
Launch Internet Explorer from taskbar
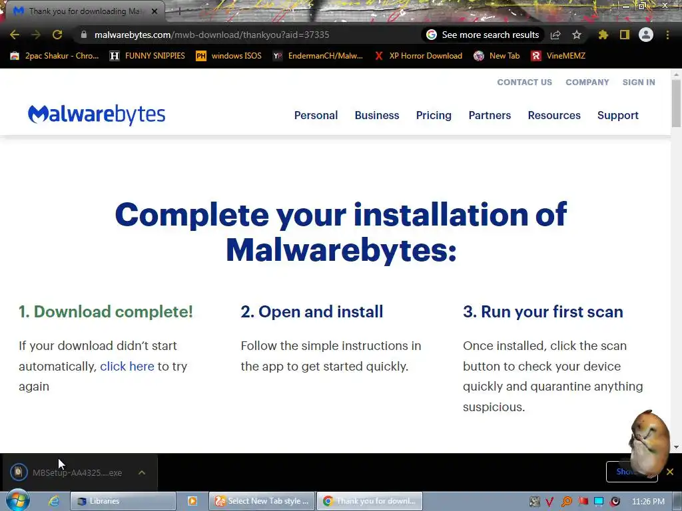coord(54,501)
